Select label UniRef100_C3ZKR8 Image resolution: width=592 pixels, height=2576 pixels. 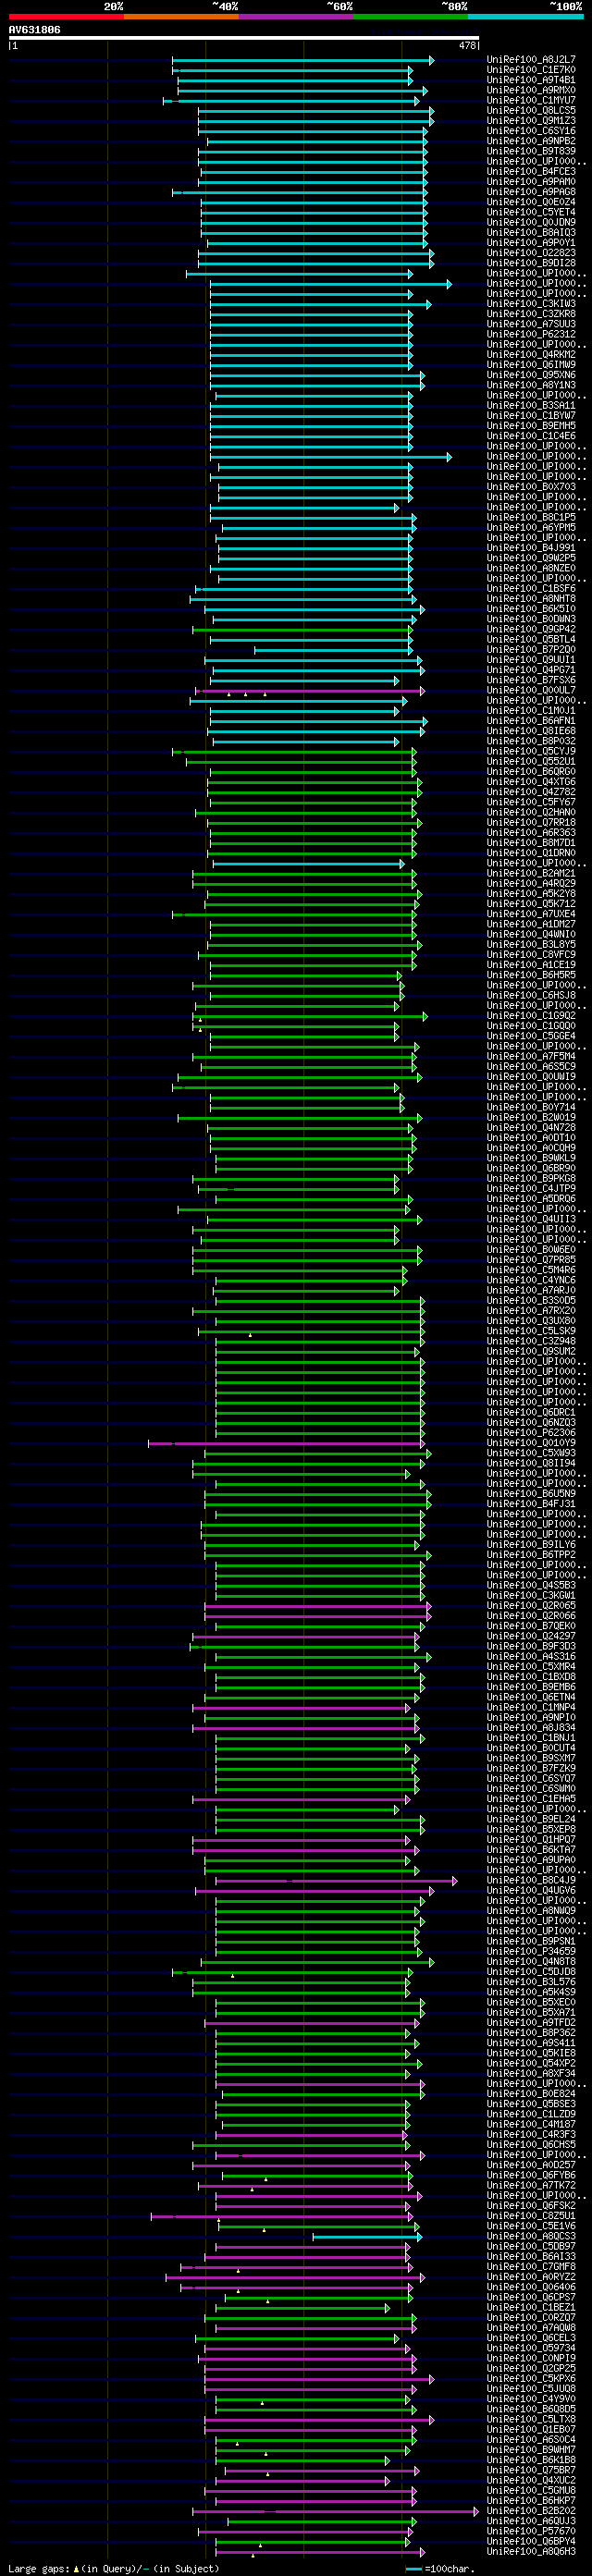[x=531, y=314]
